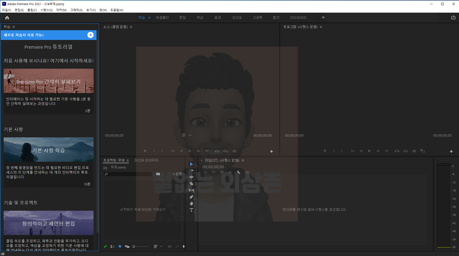This screenshot has width=459, height=256.
Task: Select the Type tool
Action: (191, 210)
